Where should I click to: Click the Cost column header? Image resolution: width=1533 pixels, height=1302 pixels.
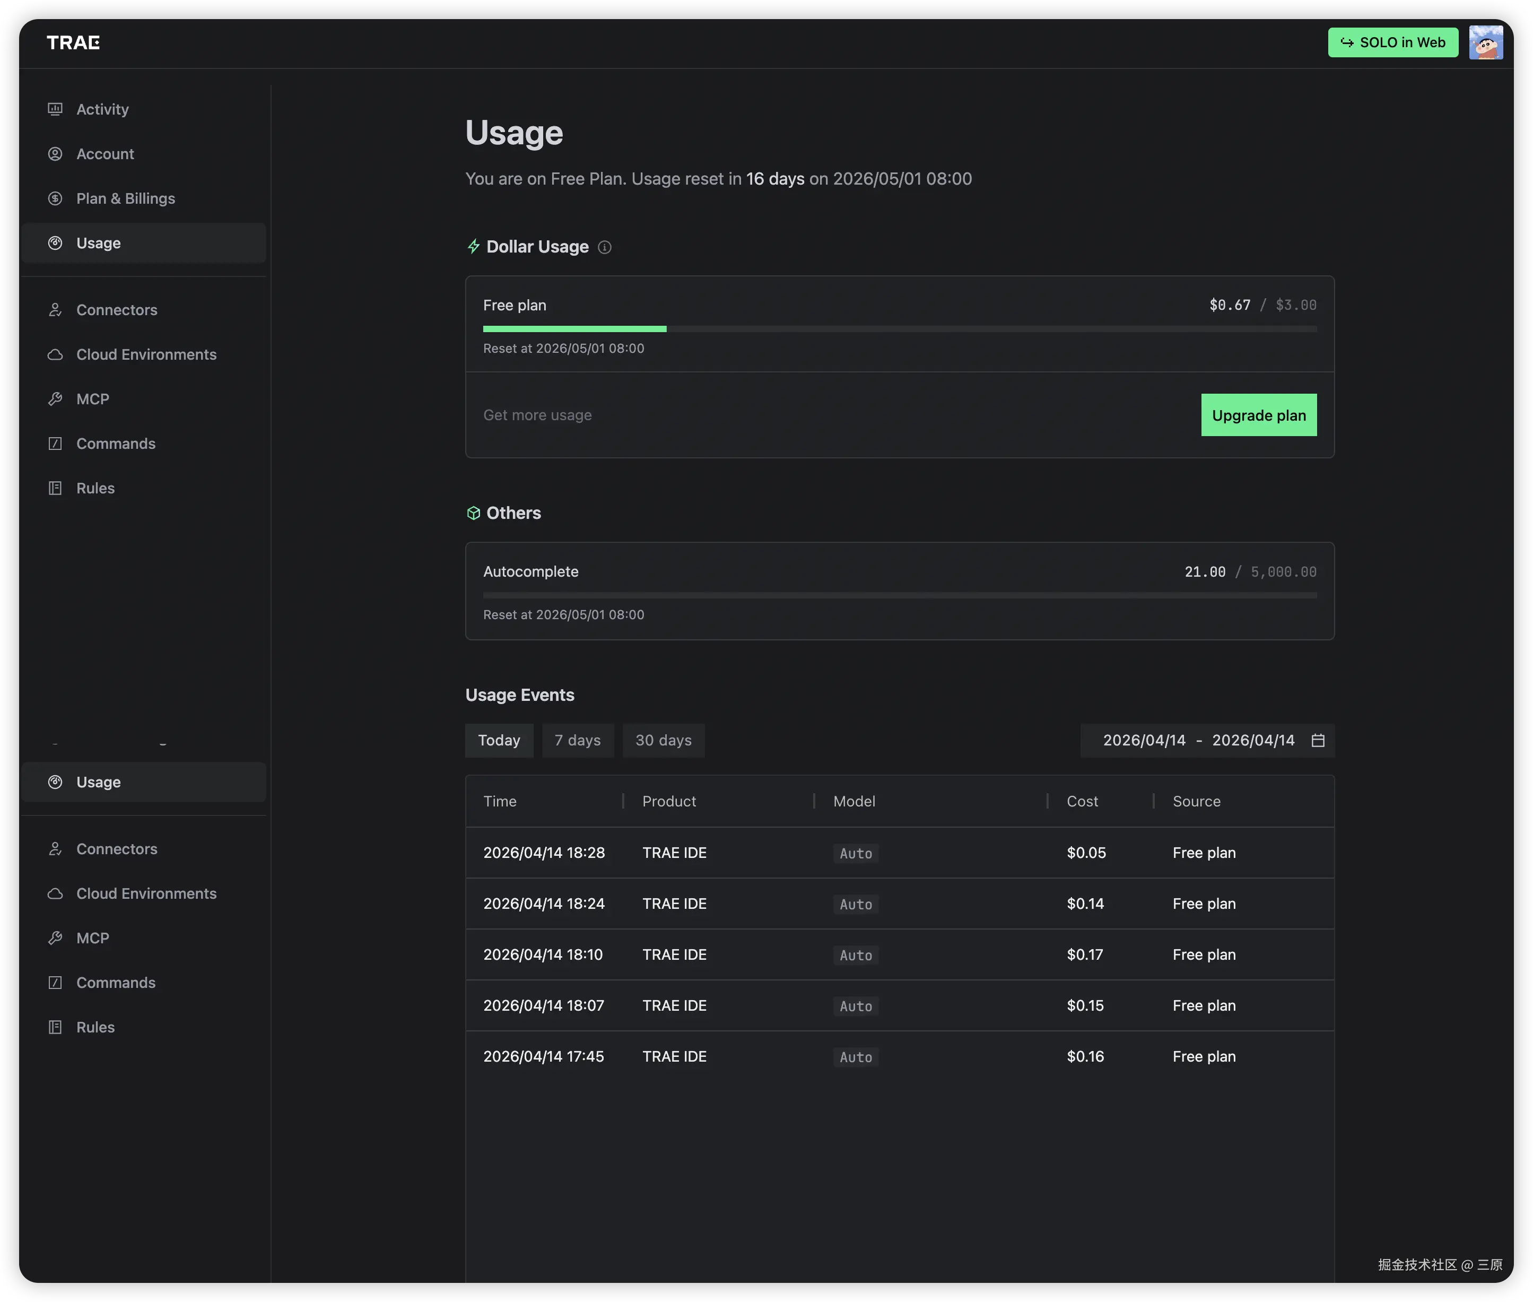pyautogui.click(x=1082, y=802)
